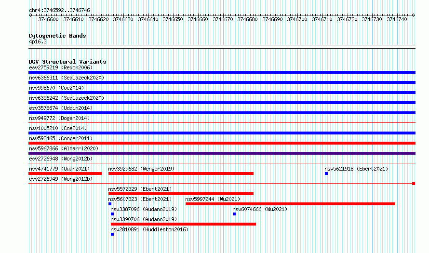Viewport: 429px width, 253px height.
Task: Select the blue bar under esv2759219
Action: [222, 72]
